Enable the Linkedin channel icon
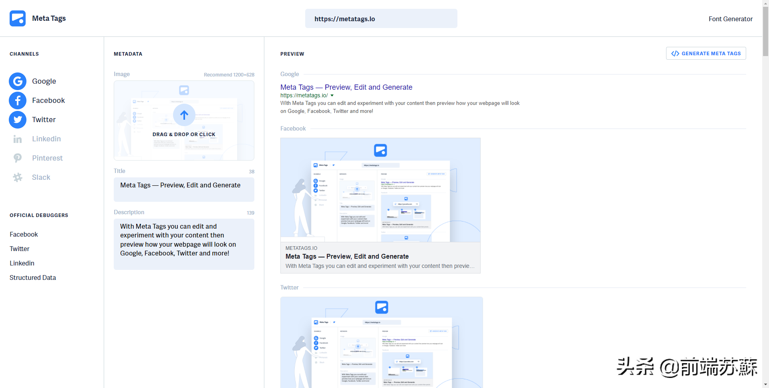 click(x=18, y=139)
